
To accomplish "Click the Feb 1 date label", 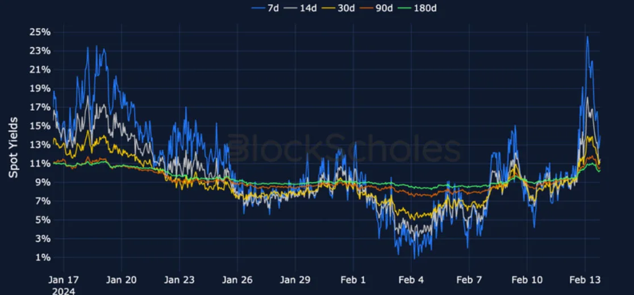I will tap(353, 280).
